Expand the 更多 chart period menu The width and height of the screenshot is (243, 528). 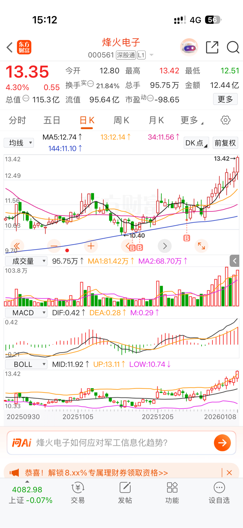[x=192, y=120]
